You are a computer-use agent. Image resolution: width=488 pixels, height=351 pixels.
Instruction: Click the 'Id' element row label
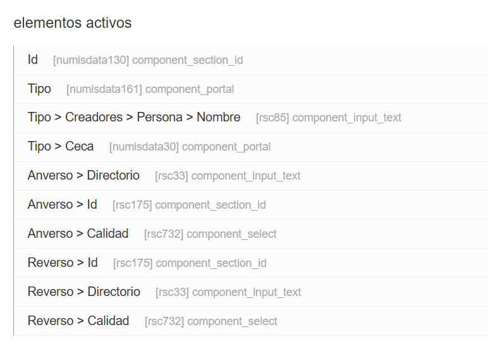click(x=33, y=60)
